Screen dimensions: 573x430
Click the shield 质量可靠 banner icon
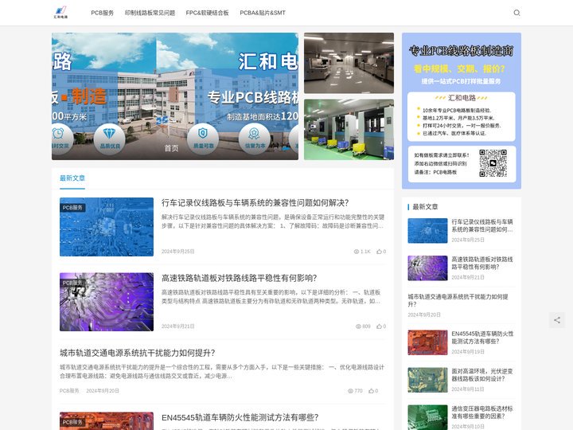pyautogui.click(x=203, y=139)
